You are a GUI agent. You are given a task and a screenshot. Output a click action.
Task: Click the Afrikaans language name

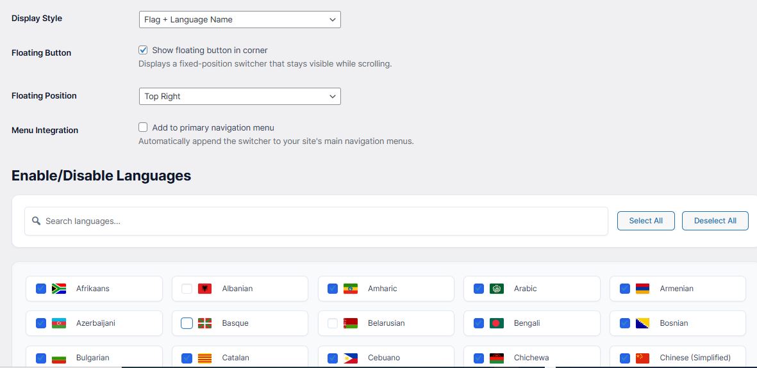pyautogui.click(x=93, y=289)
